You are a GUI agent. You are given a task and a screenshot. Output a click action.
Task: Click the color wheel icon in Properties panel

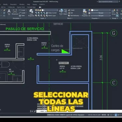coord(89,10)
